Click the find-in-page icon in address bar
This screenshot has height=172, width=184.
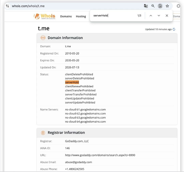coord(160,6)
